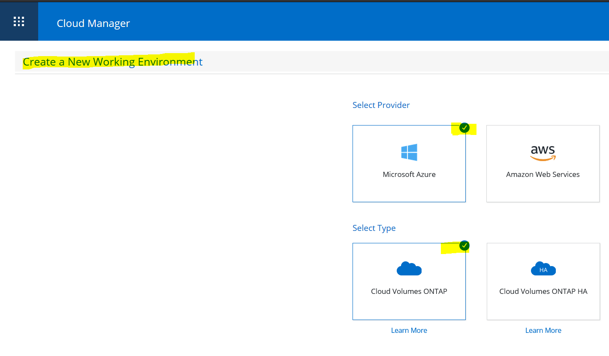Click the Select Provider label
This screenshot has width=609, height=356.
click(x=381, y=105)
